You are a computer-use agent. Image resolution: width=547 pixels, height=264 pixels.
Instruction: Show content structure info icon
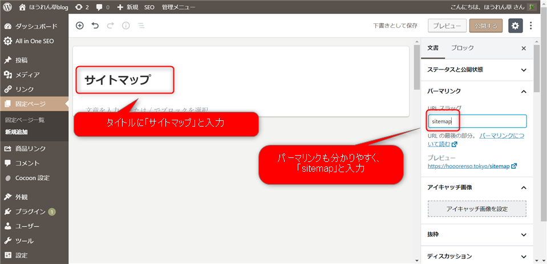pyautogui.click(x=126, y=26)
